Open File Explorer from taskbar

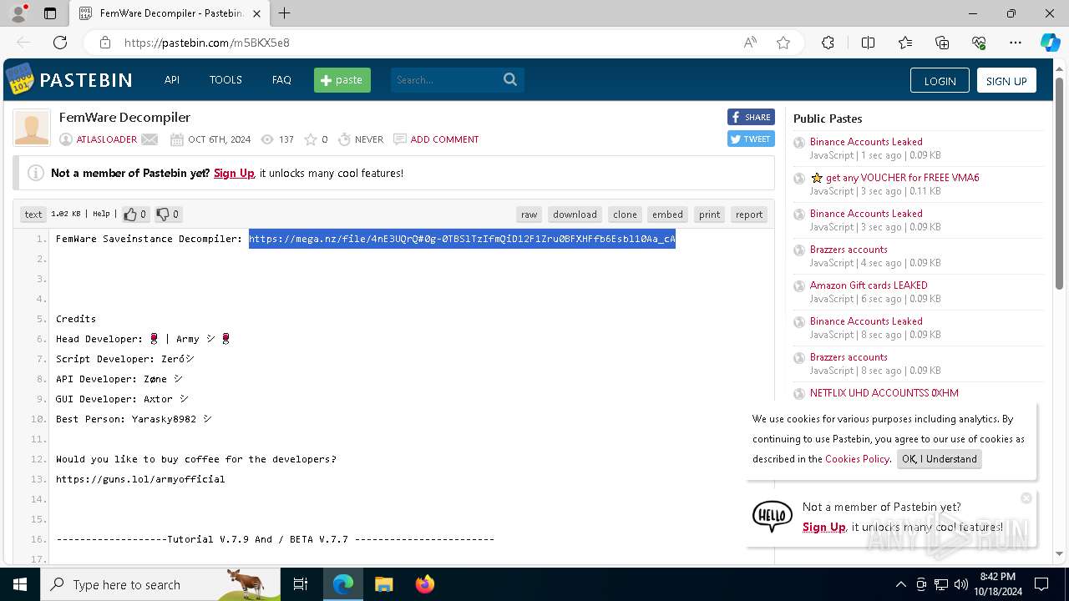click(384, 584)
